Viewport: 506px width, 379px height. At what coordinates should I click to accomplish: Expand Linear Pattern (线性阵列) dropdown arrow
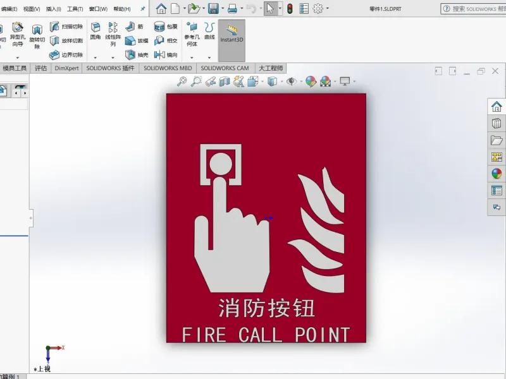pyautogui.click(x=113, y=57)
